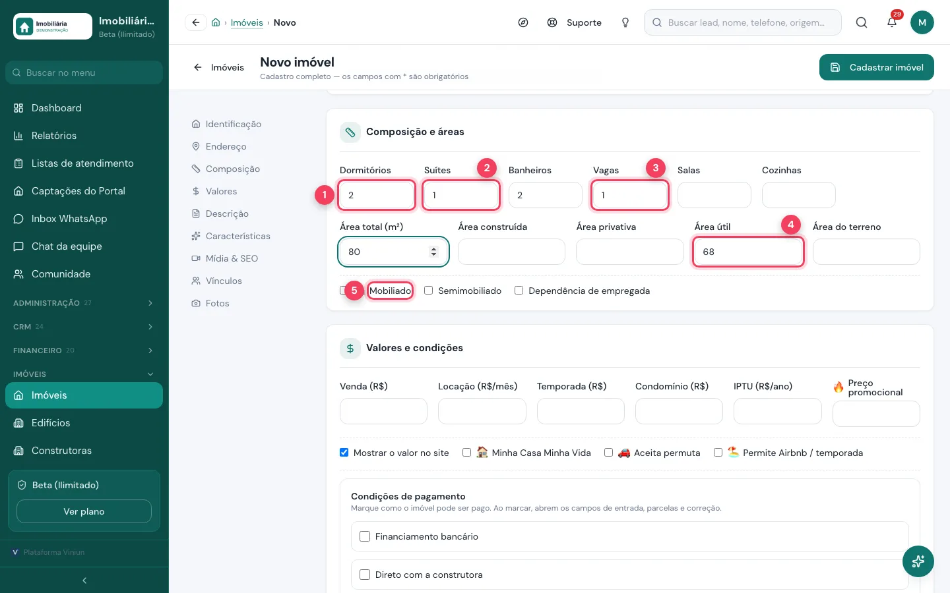Image resolution: width=950 pixels, height=593 pixels.
Task: Enable Financiamento bancário option
Action: coord(365,536)
